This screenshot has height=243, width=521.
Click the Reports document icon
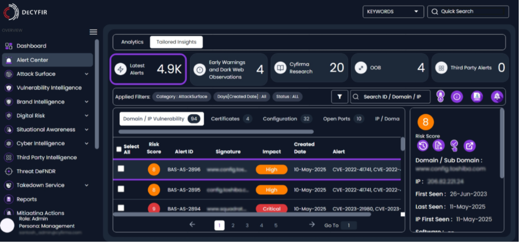(9, 199)
